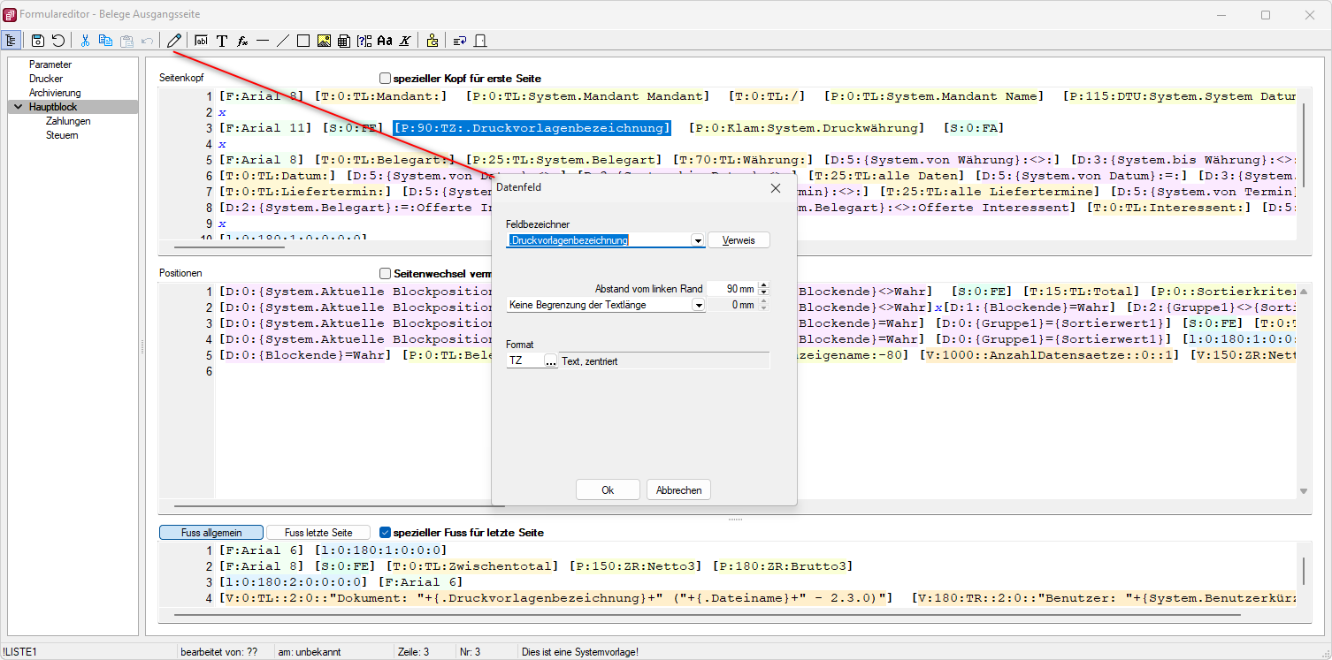The height and width of the screenshot is (660, 1332).
Task: Click the Seitenkopf horizontal scrollbar thumb
Action: (230, 247)
